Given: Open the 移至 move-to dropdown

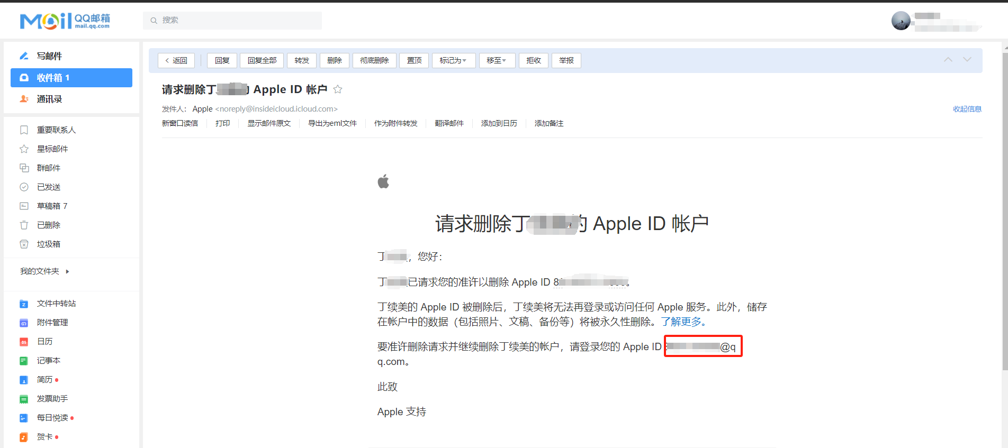Looking at the screenshot, I should tap(496, 60).
